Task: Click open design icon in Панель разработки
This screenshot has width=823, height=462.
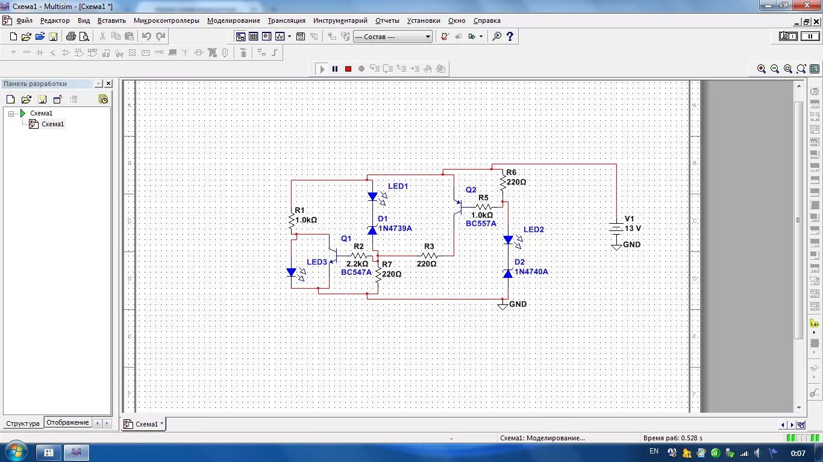Action: pyautogui.click(x=26, y=99)
